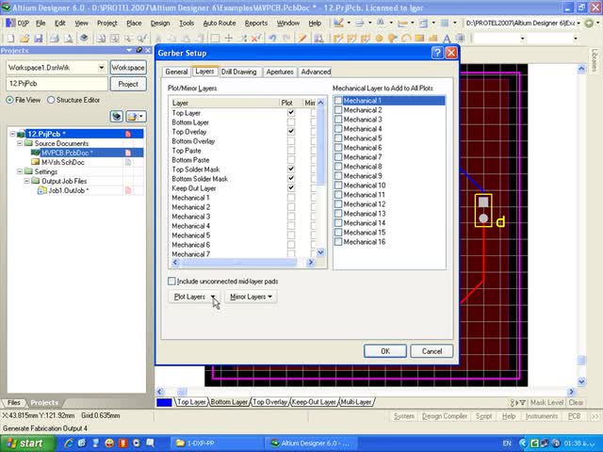
Task: Click the Undo arrow toolbar icon
Action: [x=272, y=39]
